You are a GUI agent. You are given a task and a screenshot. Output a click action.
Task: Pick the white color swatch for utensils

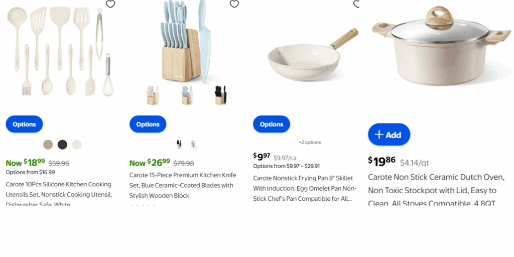click(76, 145)
